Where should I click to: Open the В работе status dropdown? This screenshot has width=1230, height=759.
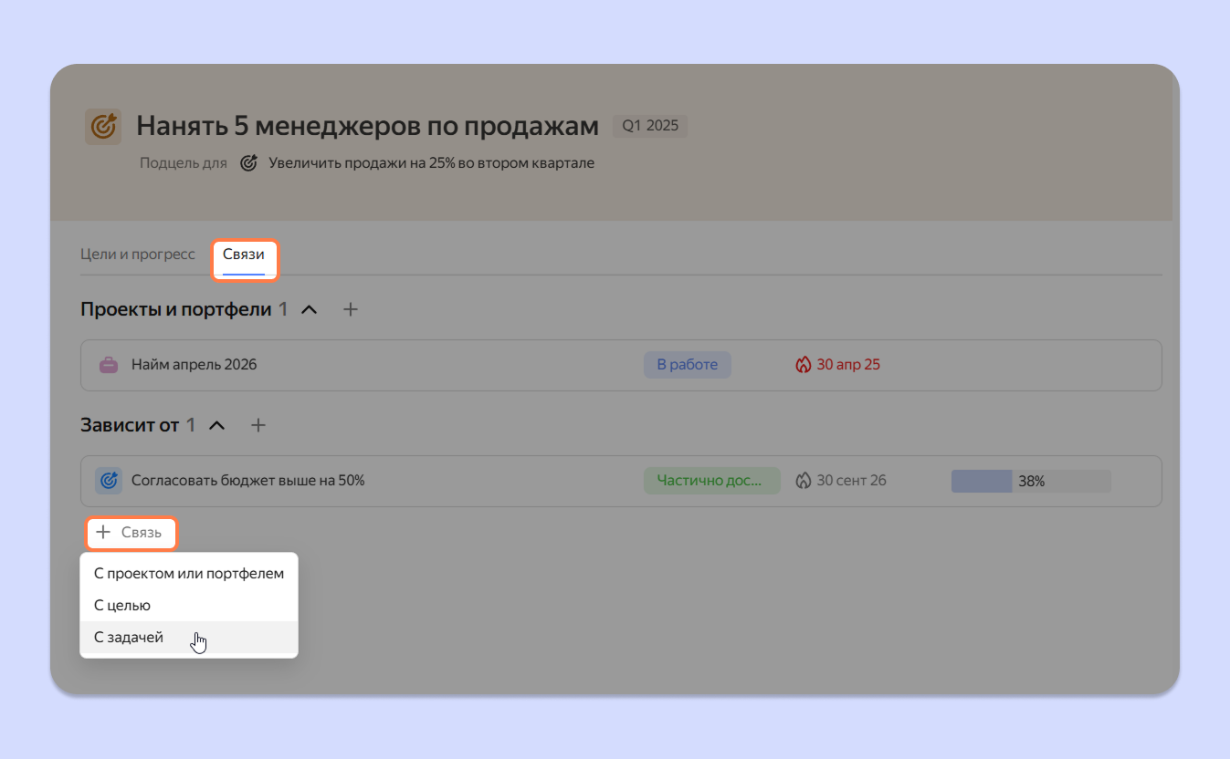click(x=687, y=365)
